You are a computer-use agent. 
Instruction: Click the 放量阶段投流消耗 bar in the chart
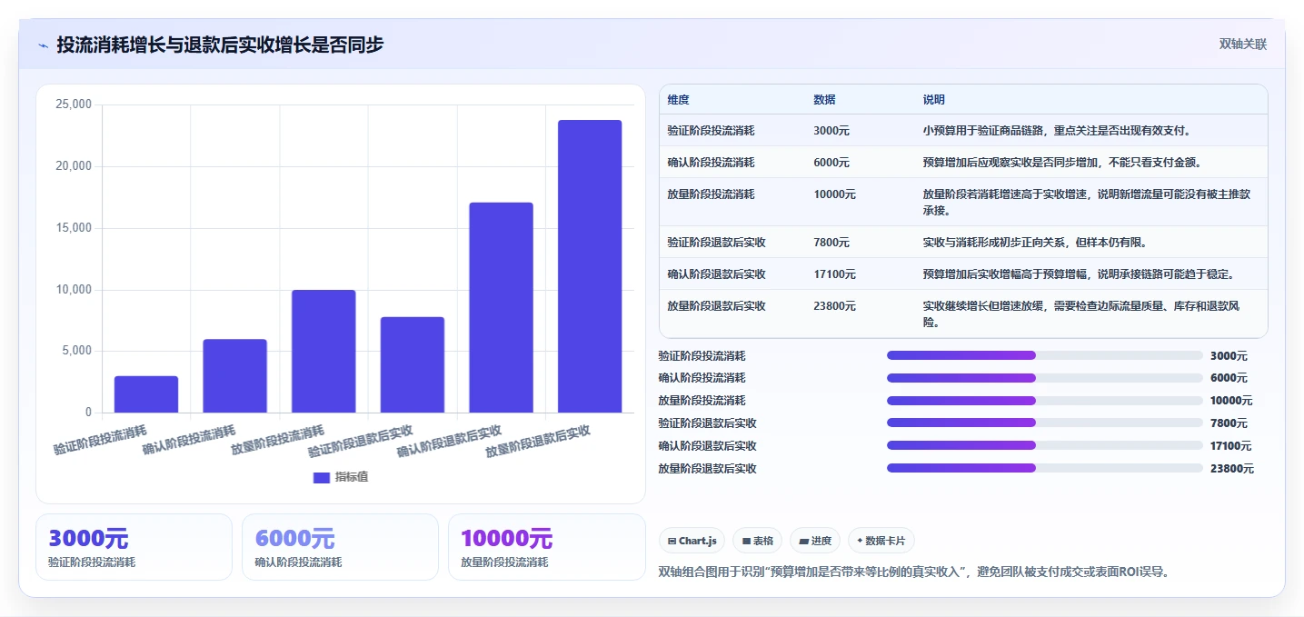coord(324,352)
